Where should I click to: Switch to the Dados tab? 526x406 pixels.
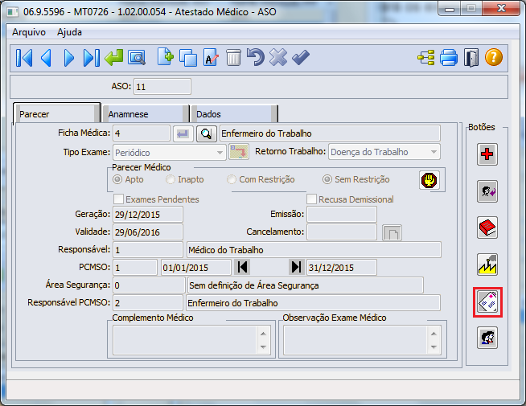[x=234, y=114]
